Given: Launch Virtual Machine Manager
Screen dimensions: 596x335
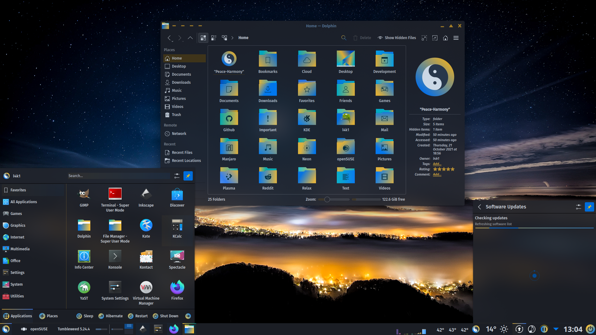Looking at the screenshot, I should (146, 293).
